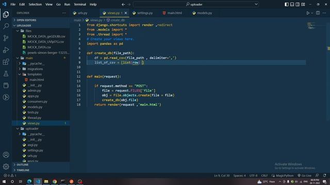Open the Run menu
Viewport: 330px width, 185px height.
pos(67,5)
